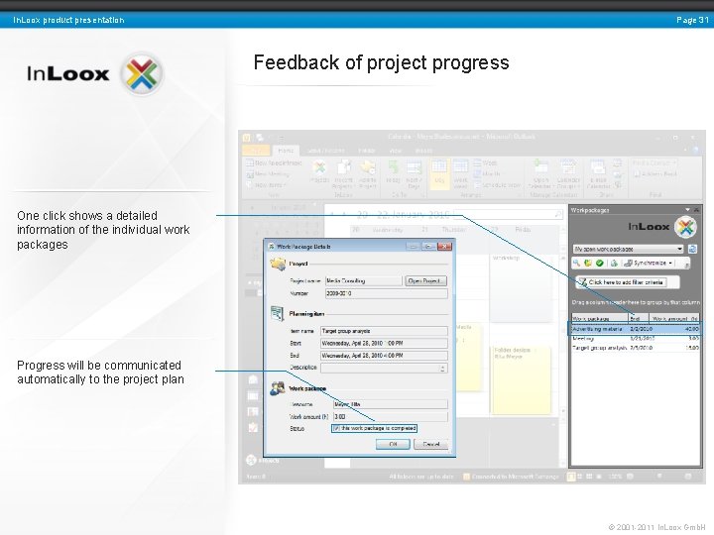The width and height of the screenshot is (714, 535).
Task: Click the Work package people icon in dialog
Action: click(x=278, y=388)
